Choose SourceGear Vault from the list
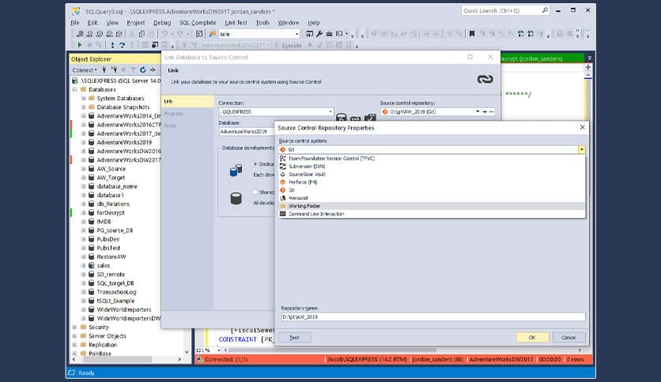This screenshot has width=661, height=382. (432, 174)
